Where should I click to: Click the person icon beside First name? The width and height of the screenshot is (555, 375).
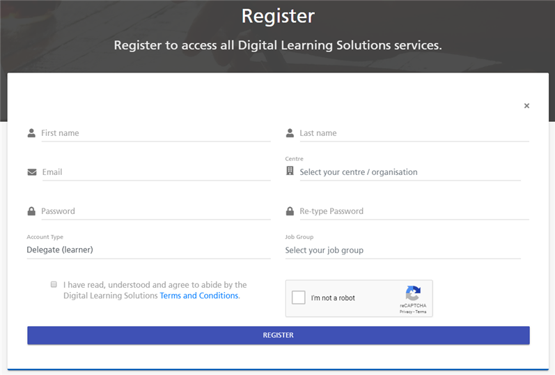point(31,133)
